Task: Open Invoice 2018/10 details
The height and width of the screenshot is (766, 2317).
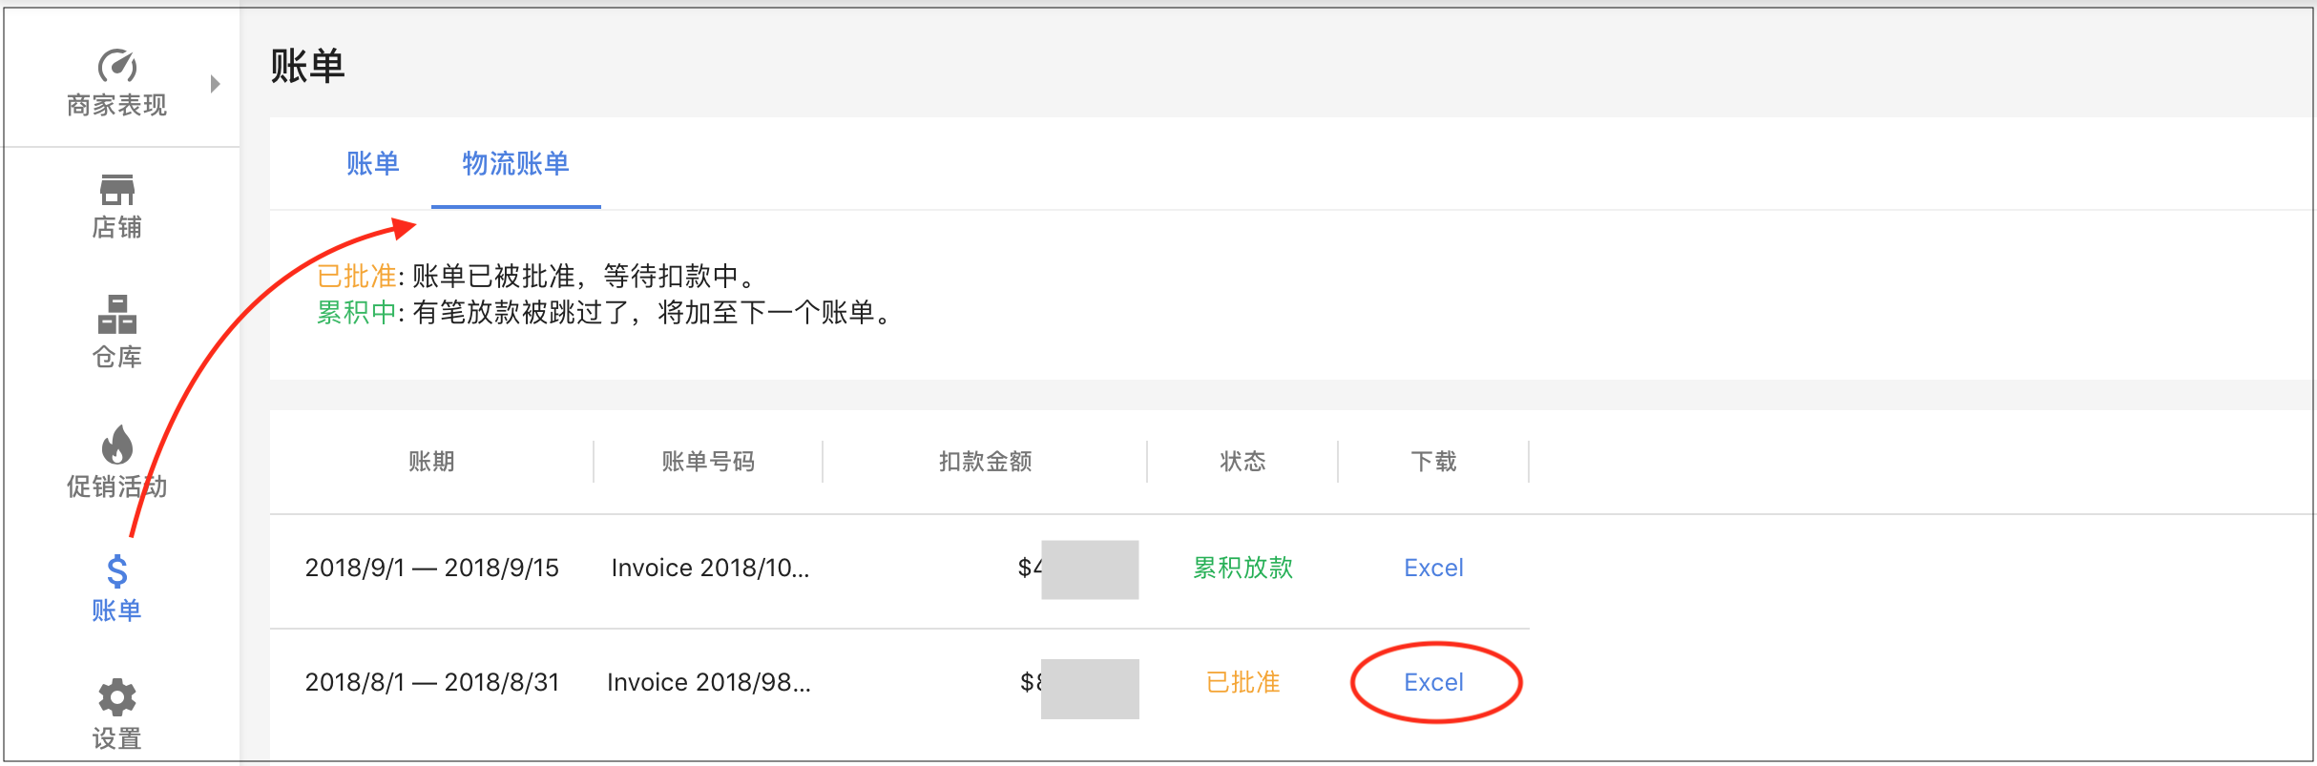Action: point(711,568)
